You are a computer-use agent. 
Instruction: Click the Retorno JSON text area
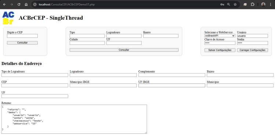(74, 119)
